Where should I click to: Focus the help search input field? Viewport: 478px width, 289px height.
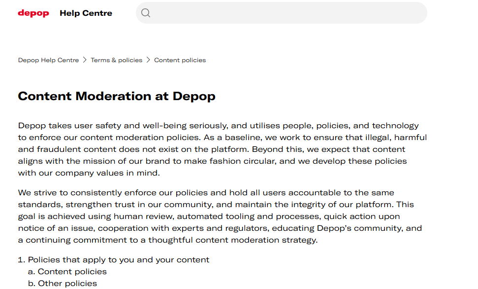point(282,13)
